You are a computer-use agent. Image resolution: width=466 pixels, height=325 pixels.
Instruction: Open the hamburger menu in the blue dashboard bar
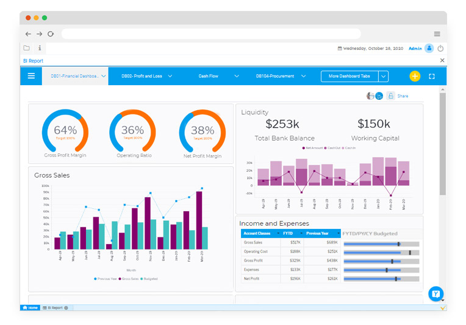31,76
